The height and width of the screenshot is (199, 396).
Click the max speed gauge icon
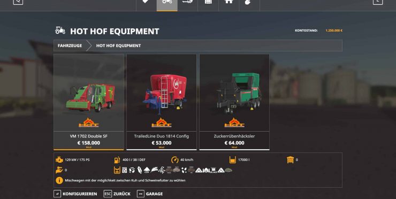175,159
